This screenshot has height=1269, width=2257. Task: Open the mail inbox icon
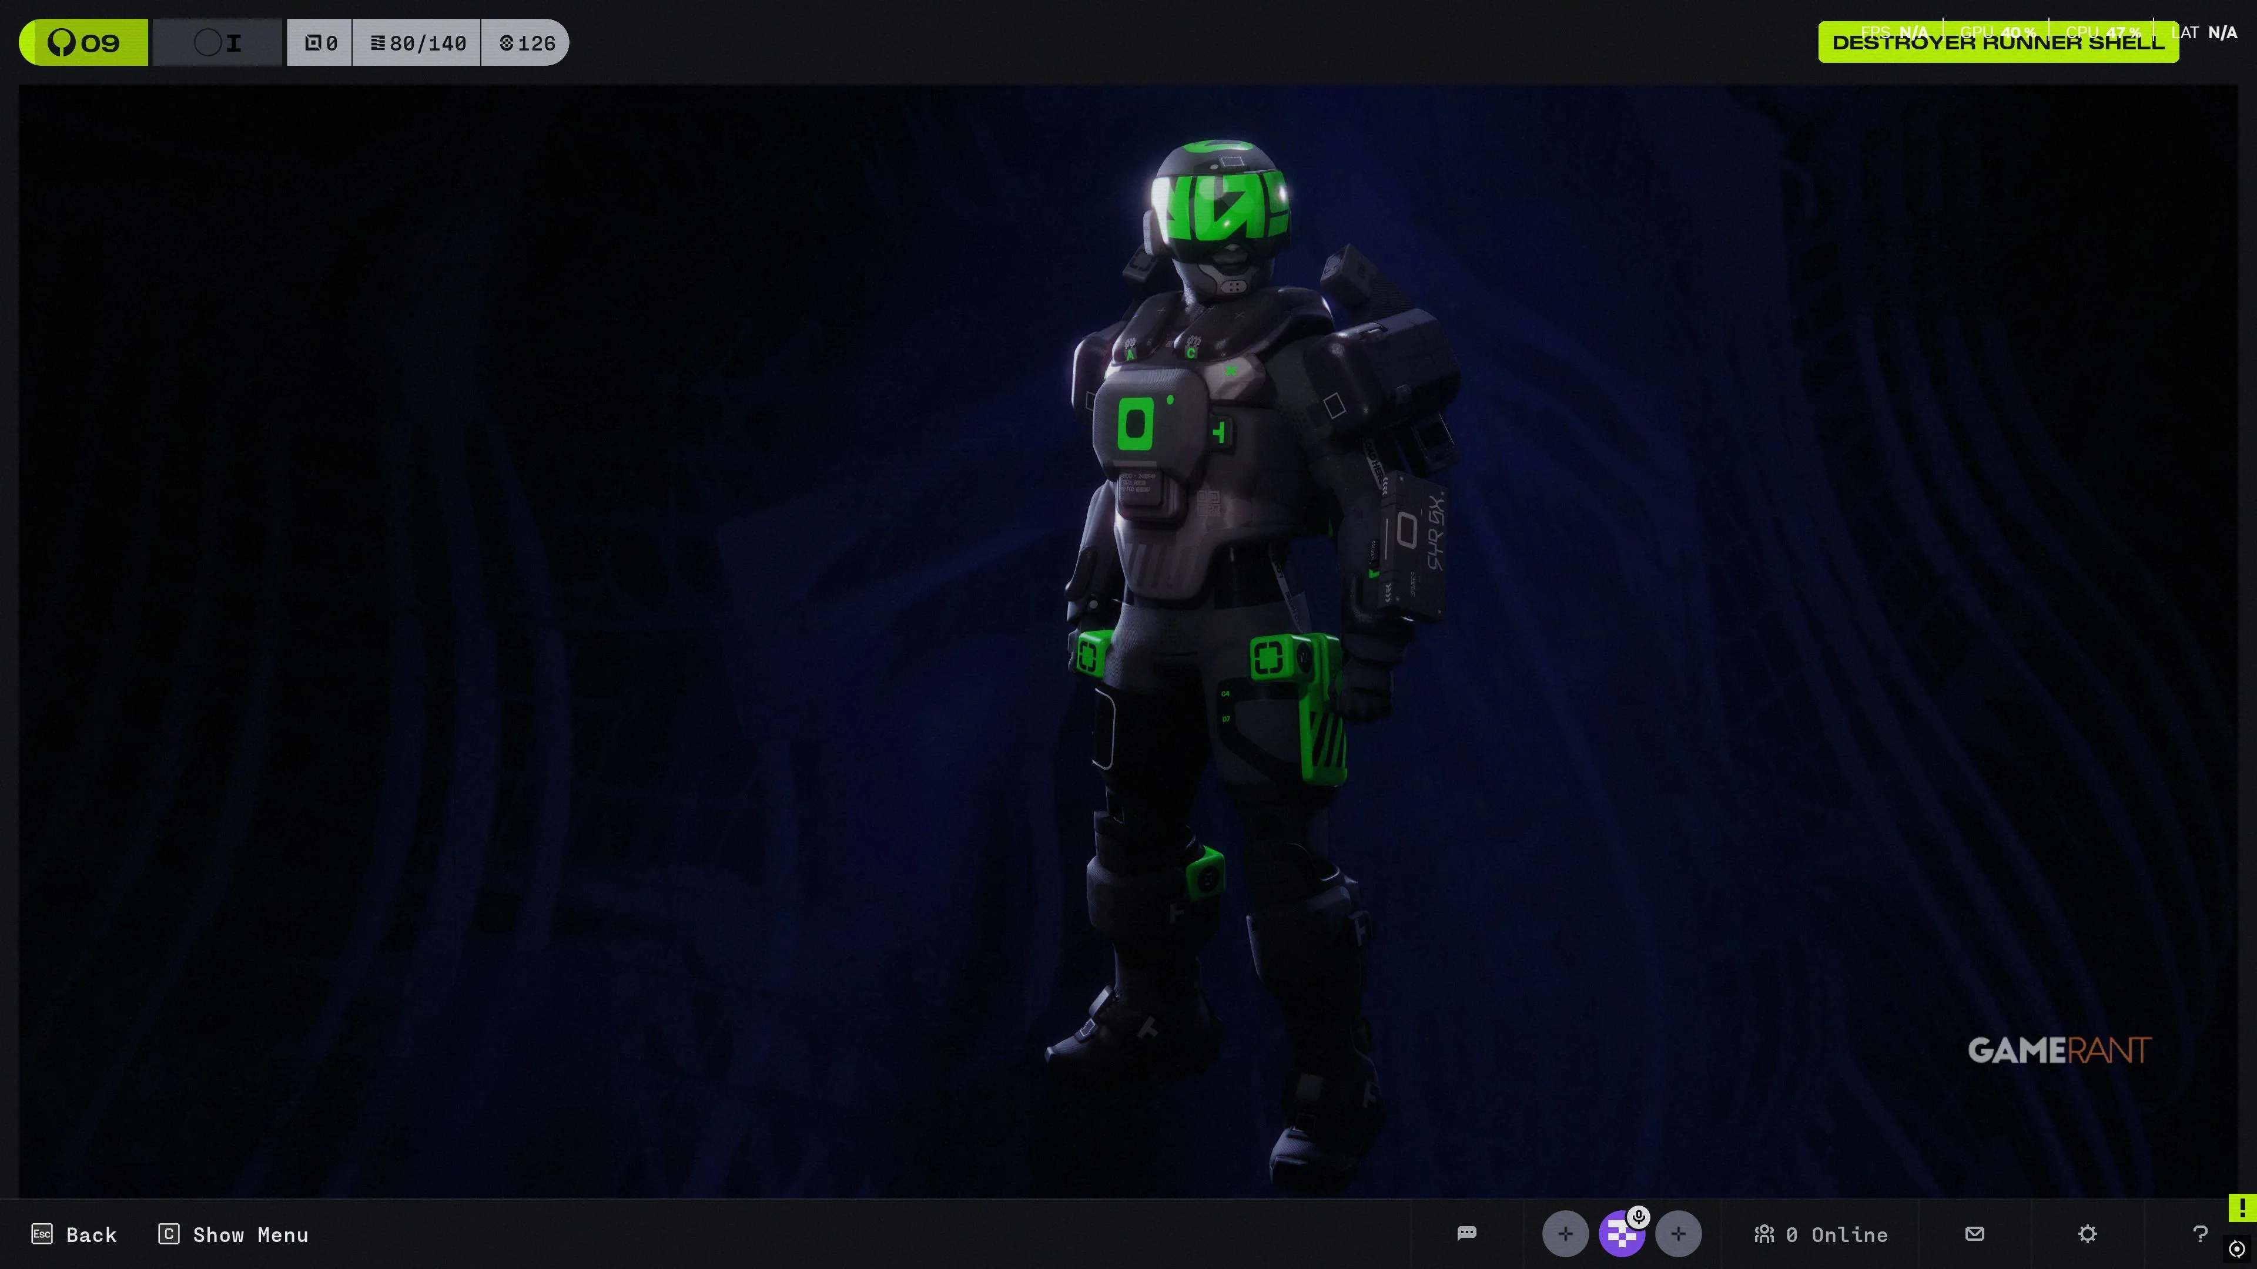coord(1974,1233)
